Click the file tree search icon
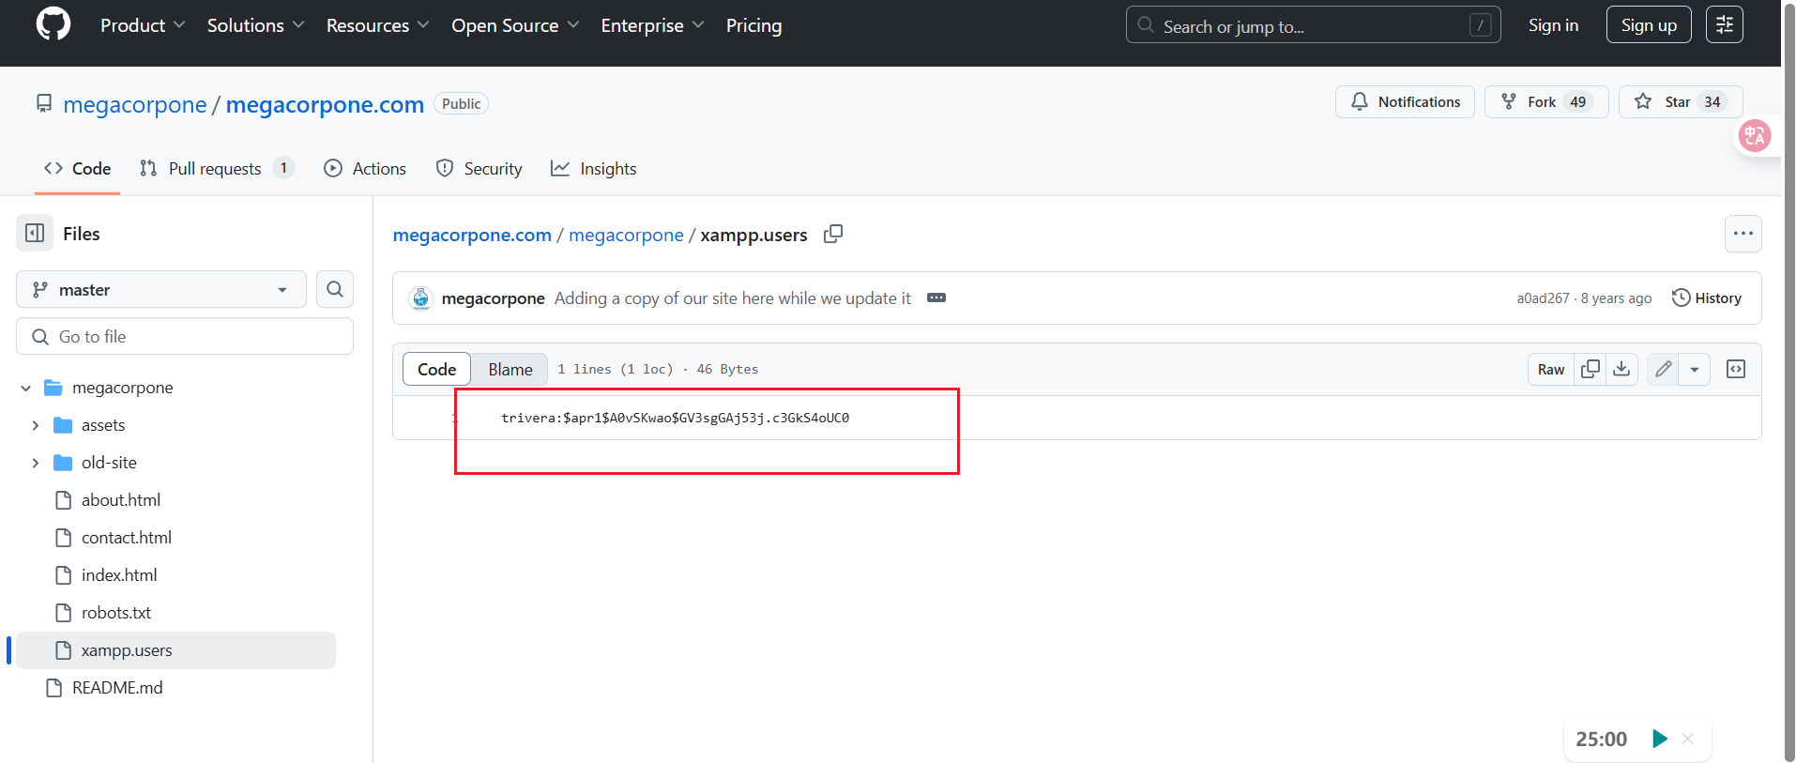1796x763 pixels. coord(335,289)
